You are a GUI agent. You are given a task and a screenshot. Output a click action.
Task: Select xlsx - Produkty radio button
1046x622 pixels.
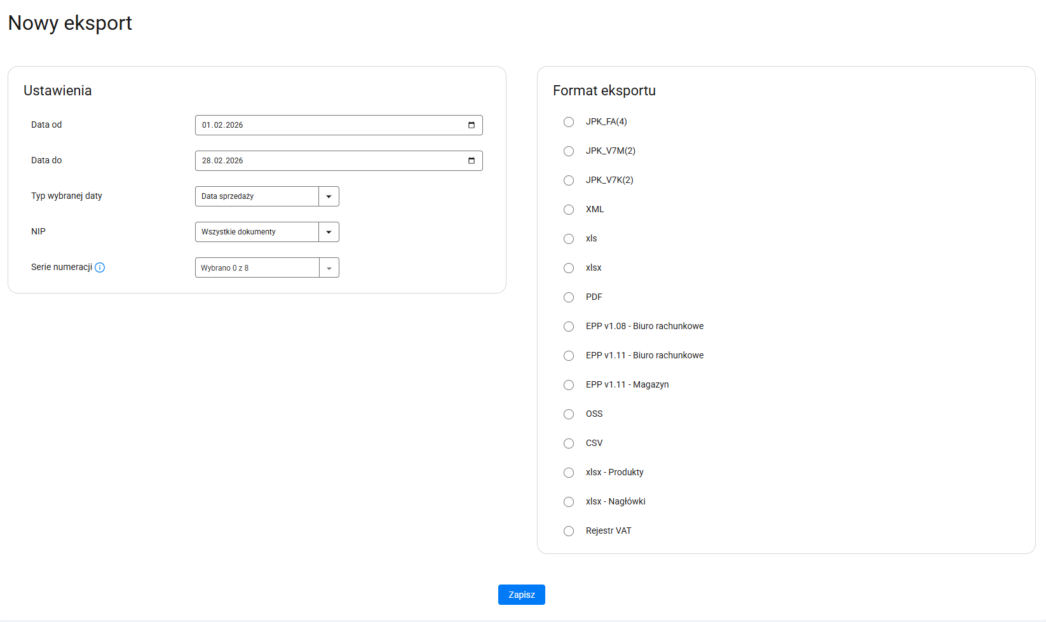coord(569,473)
